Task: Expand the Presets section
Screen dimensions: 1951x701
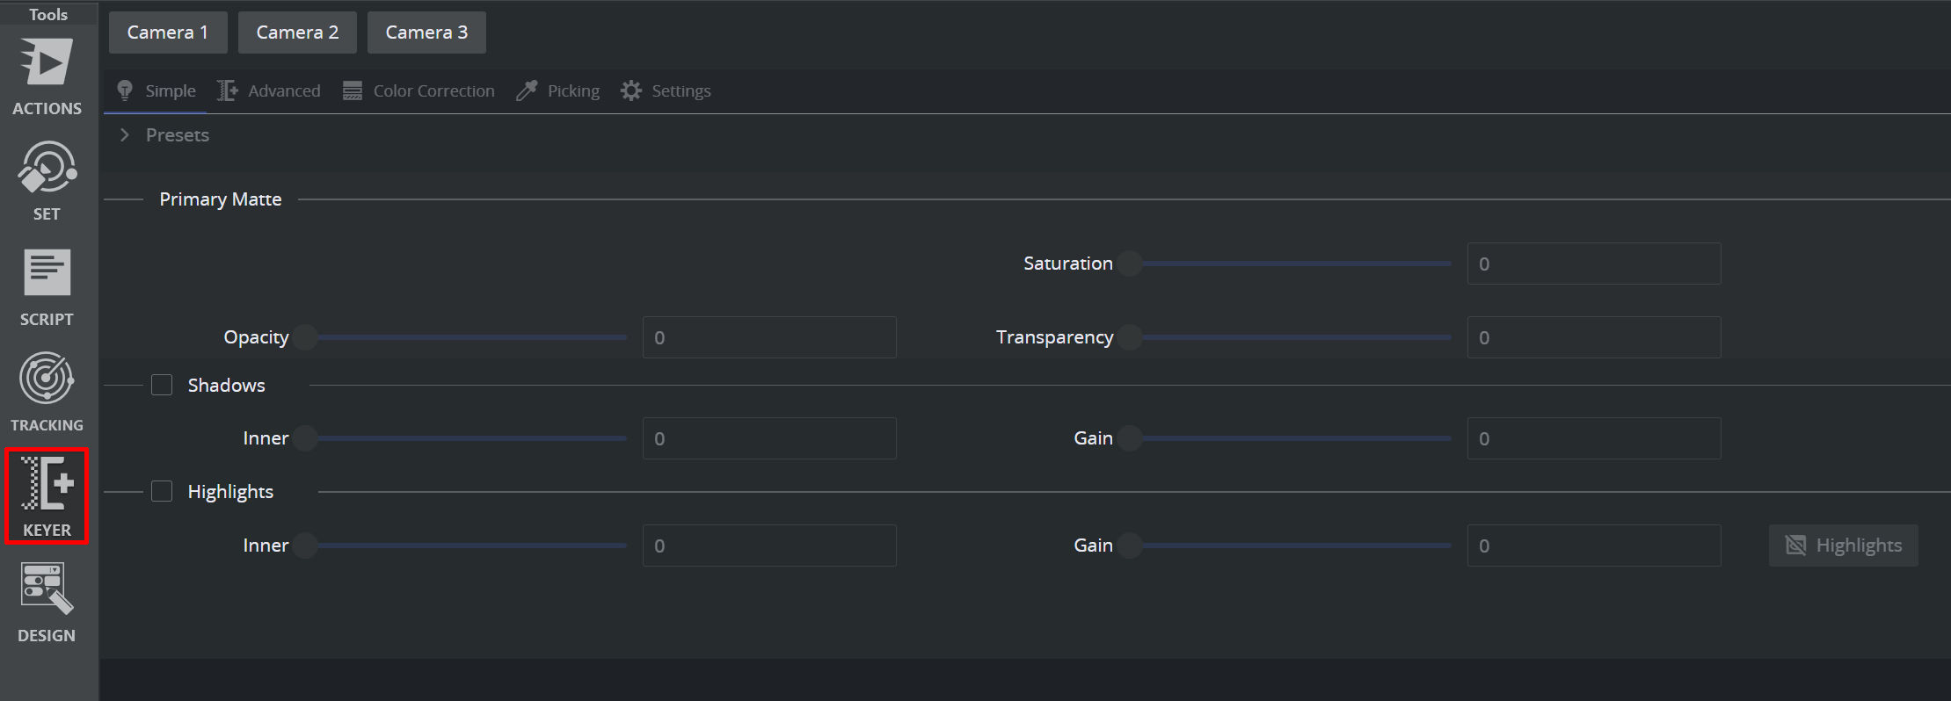Action: (125, 135)
